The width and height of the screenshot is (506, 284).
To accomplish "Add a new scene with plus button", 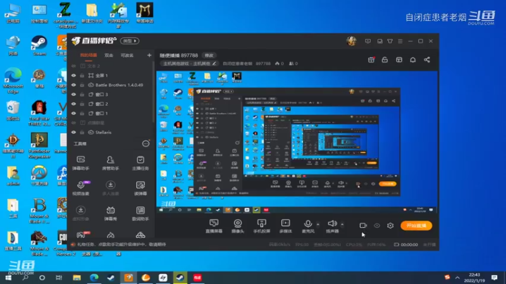I will click(x=149, y=56).
